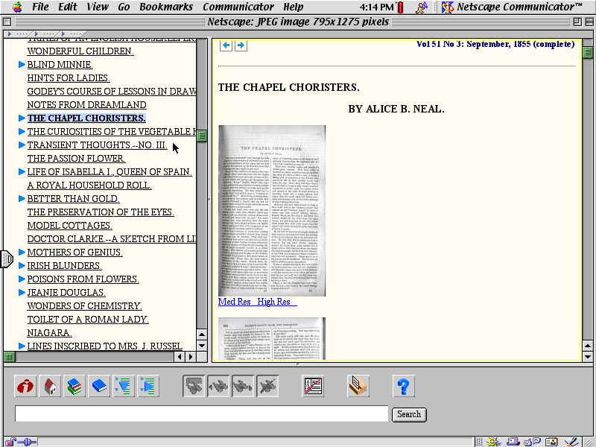Open the Med Res image link
596x447 pixels.
(234, 302)
